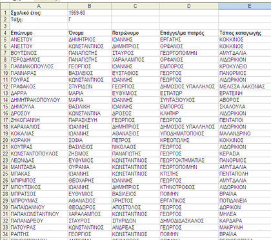Click name cell 'ΣΟΦΙΑ'
Viewport: 271px width, 240px height.
[90, 140]
